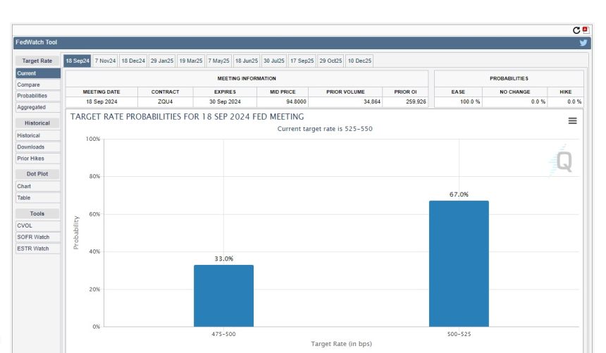Click Aggregated in the sidebar
This screenshot has width=606, height=353.
[x=32, y=107]
